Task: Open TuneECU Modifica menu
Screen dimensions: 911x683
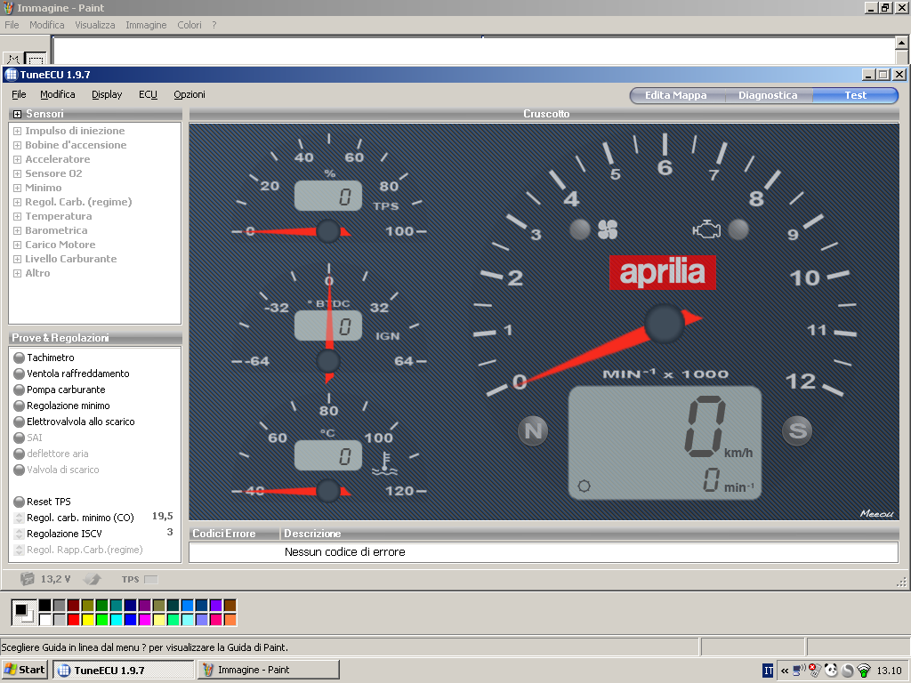Action: (58, 94)
